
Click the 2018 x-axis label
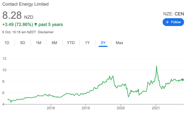(51, 108)
